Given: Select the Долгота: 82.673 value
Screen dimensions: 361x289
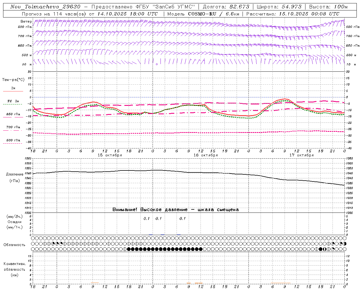Looking at the screenshot, I should point(226,7).
